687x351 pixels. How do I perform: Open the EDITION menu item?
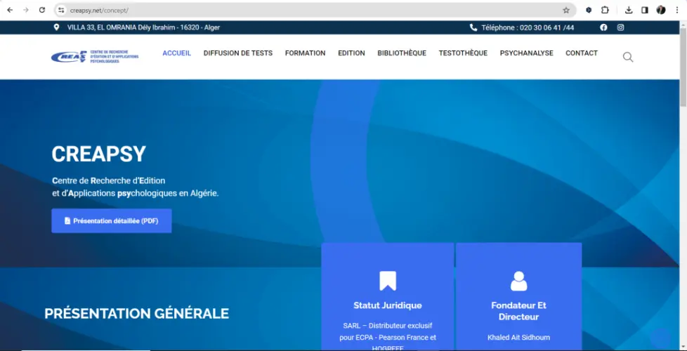pyautogui.click(x=351, y=53)
